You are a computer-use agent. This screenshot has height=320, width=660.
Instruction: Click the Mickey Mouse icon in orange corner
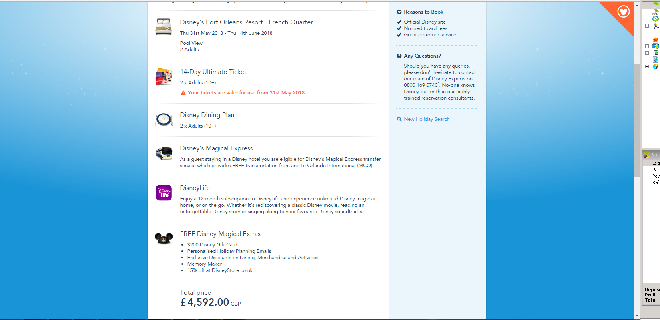pyautogui.click(x=623, y=12)
